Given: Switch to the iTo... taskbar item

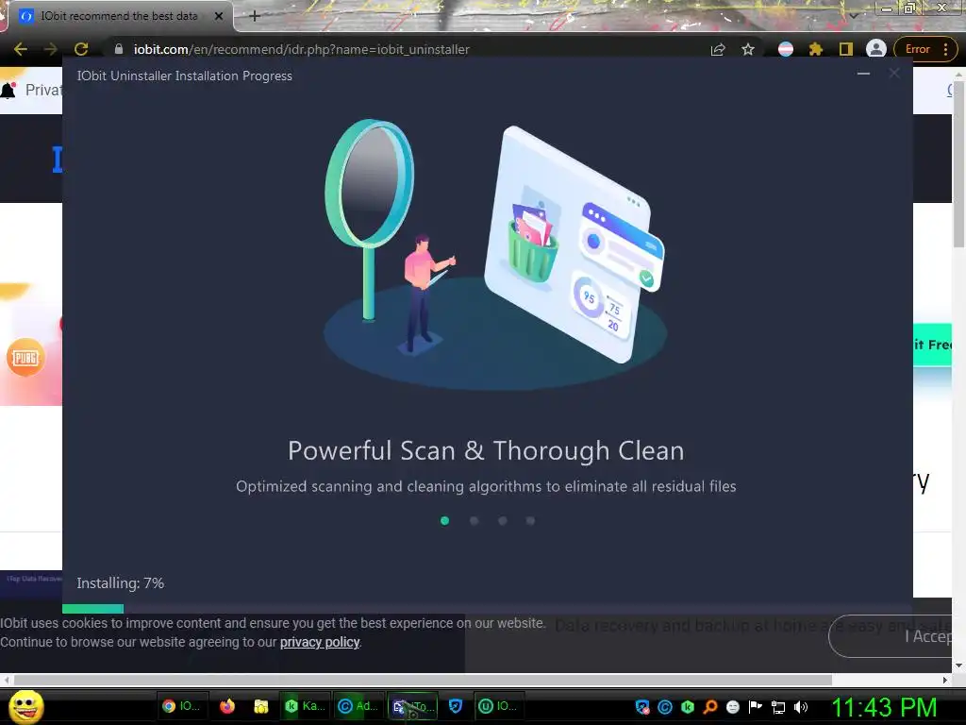Looking at the screenshot, I should pyautogui.click(x=412, y=706).
